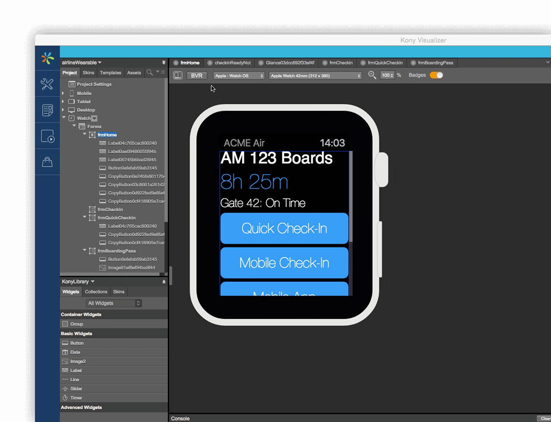
Task: Select the Group widget in the library
Action: tap(114, 324)
